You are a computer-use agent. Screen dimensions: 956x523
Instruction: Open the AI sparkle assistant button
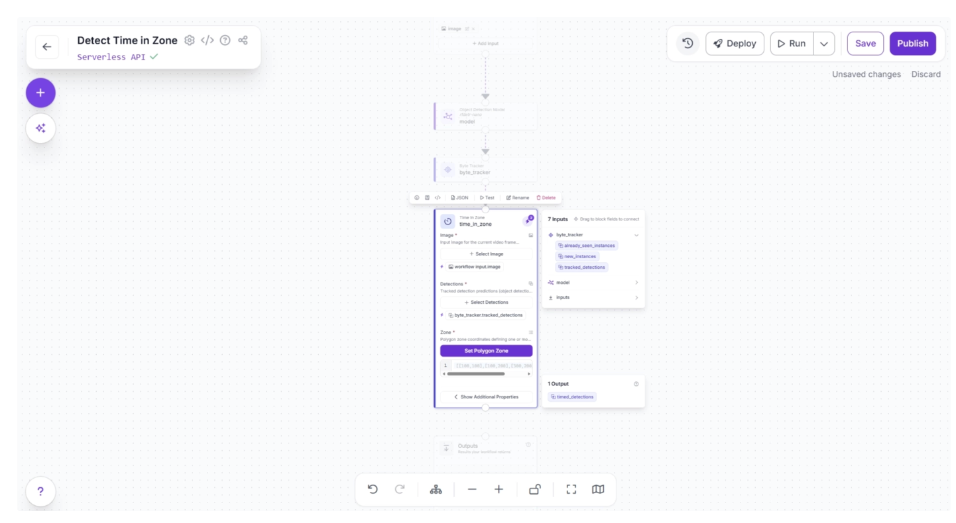coord(40,128)
